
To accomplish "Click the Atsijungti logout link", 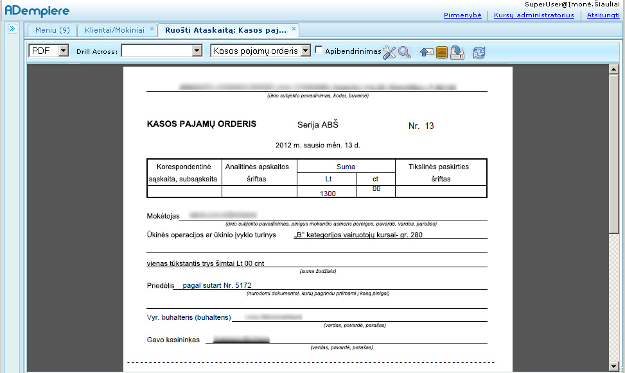I will tap(603, 15).
